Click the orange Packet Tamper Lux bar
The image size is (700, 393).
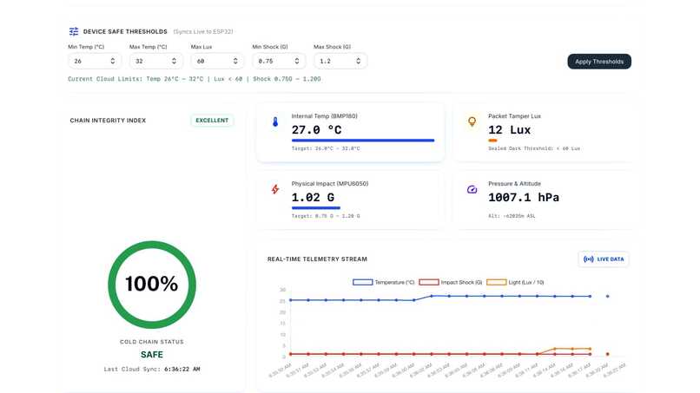pyautogui.click(x=492, y=140)
